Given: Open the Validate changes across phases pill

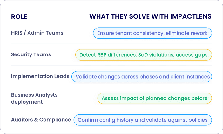Looking at the screenshot, I should tap(142, 77).
